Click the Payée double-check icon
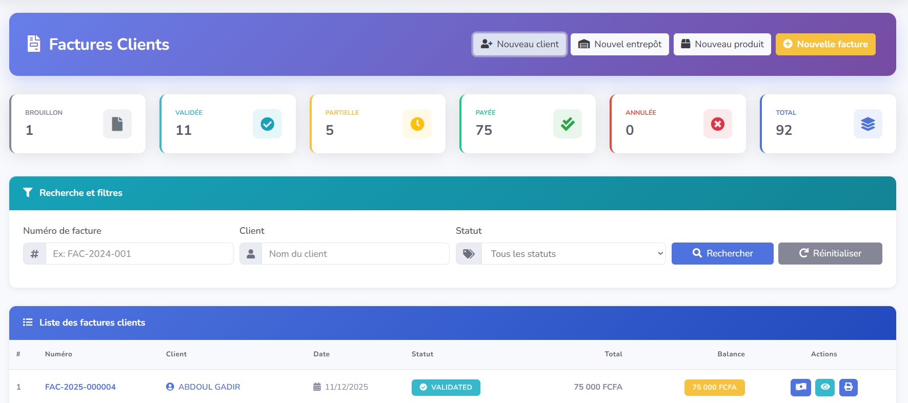The height and width of the screenshot is (403, 908). [x=568, y=124]
